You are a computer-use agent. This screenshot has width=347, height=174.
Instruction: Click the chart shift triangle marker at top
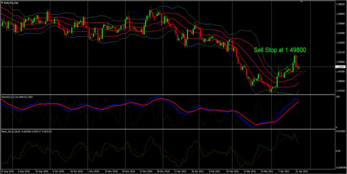301,2
